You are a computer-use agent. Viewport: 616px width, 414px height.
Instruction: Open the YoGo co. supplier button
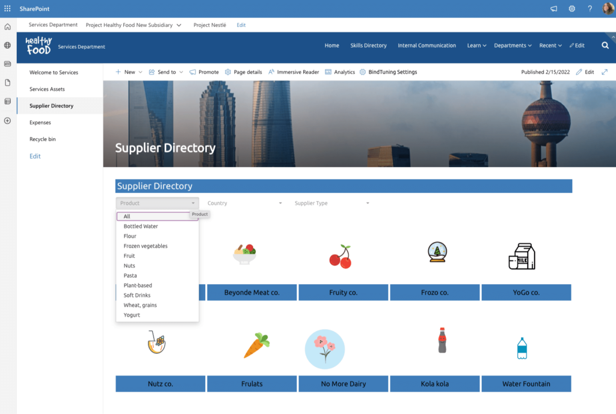(526, 293)
